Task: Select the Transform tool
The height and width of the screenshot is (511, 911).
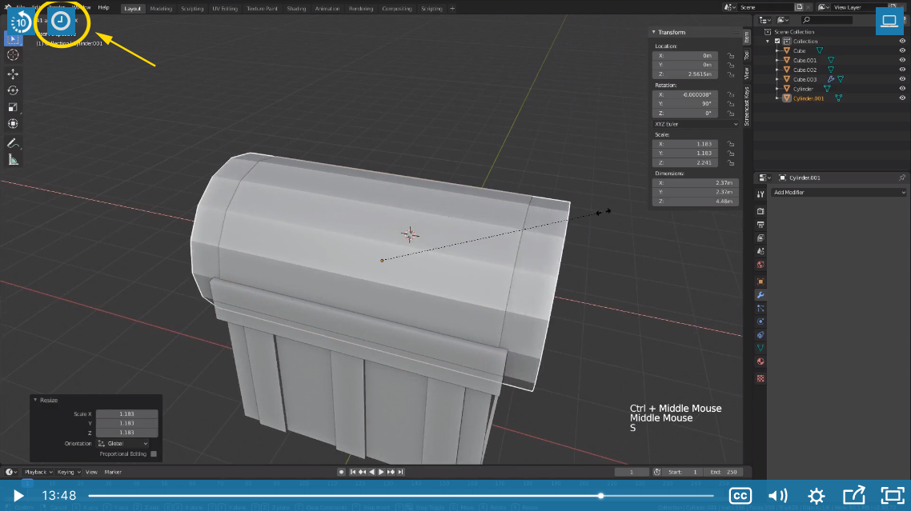Action: [x=13, y=124]
